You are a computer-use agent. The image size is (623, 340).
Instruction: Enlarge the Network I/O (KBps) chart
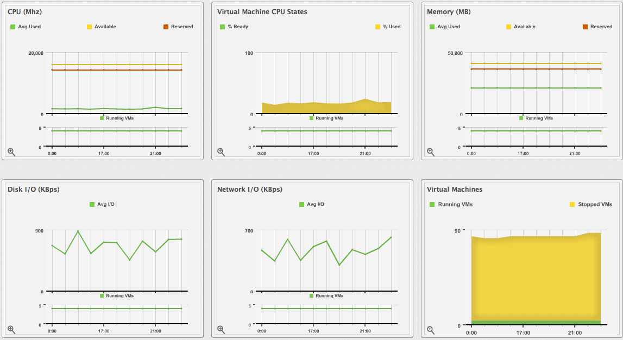pyautogui.click(x=221, y=330)
